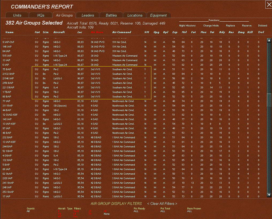The height and width of the screenshot is (219, 272).
Task: Select the 12 OIAE-KBF air group
Action: coord(10,115)
